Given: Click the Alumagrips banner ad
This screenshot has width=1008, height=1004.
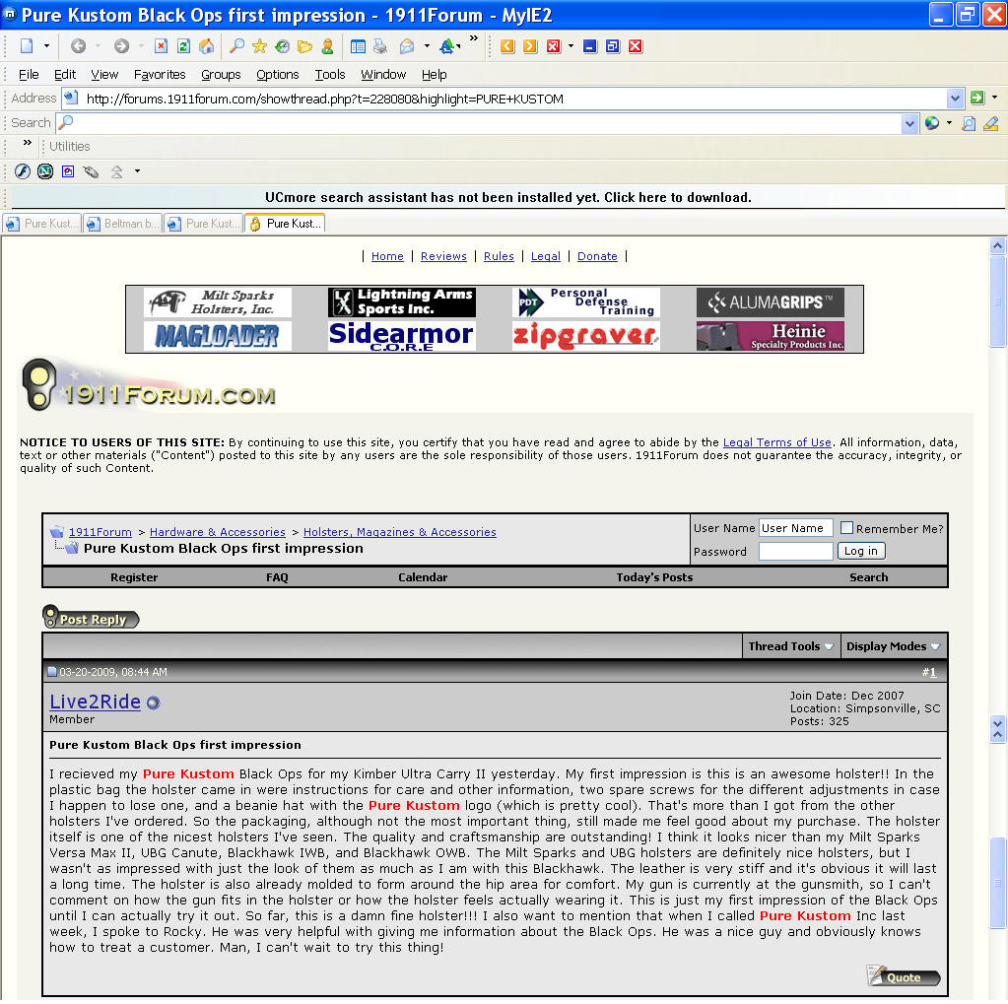Looking at the screenshot, I should (771, 302).
